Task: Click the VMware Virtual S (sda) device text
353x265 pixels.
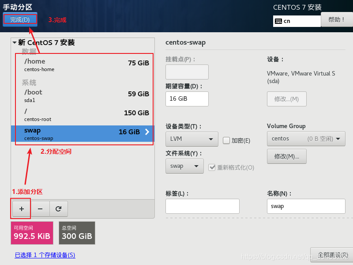Action: coord(301,77)
